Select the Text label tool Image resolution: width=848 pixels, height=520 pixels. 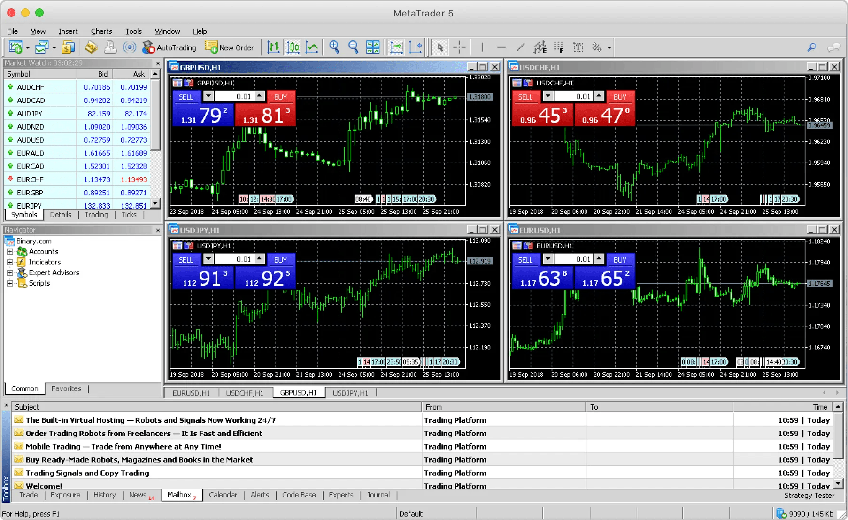pyautogui.click(x=578, y=47)
